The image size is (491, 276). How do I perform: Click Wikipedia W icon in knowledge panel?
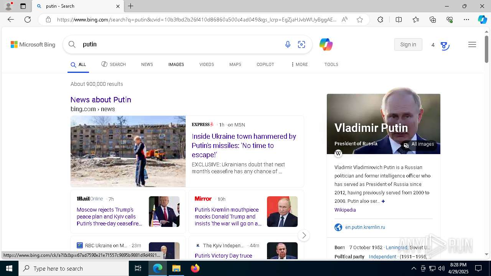pos(338,153)
